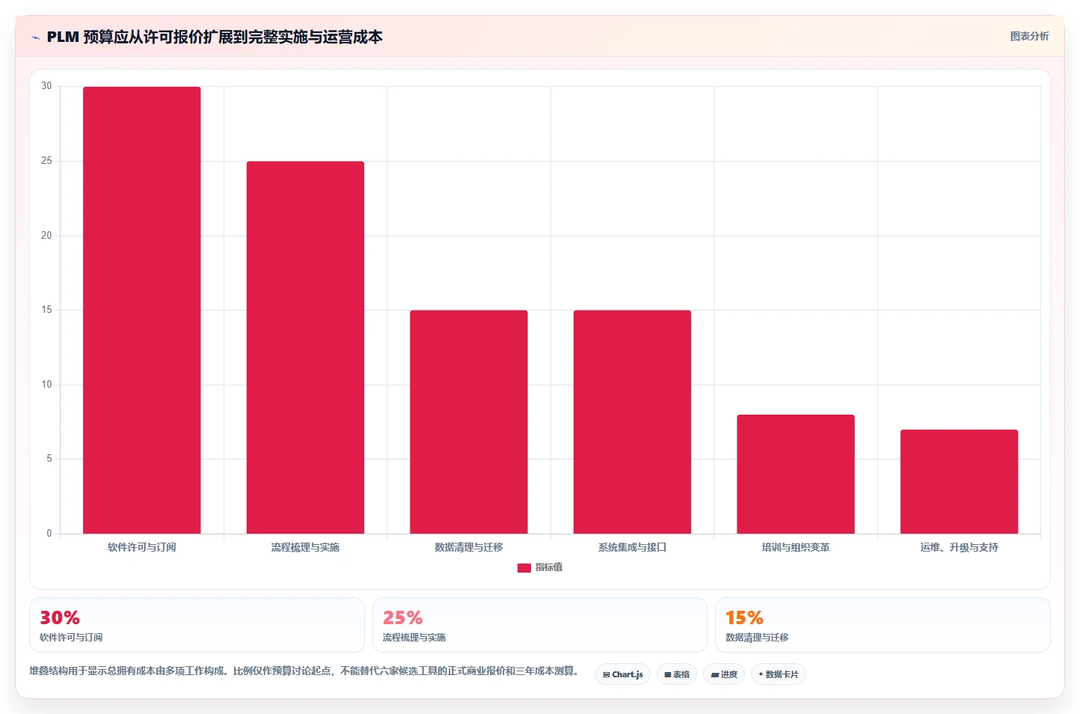
Task: Click the x-axis label 运维、升级与支持
Action: (959, 547)
